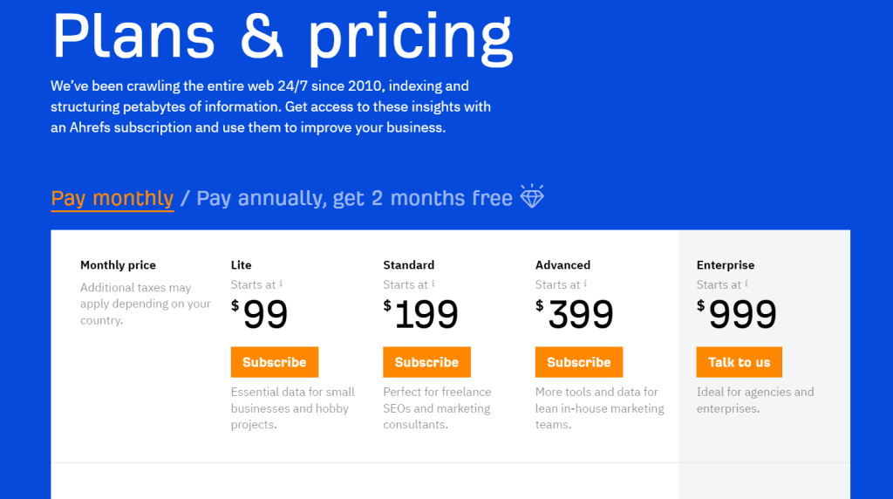Screen dimensions: 893x499
Task: Click the Advanced plan heading
Action: pos(562,265)
